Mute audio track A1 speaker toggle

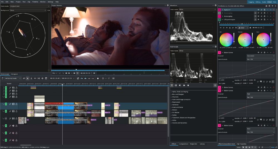[x=13, y=126]
